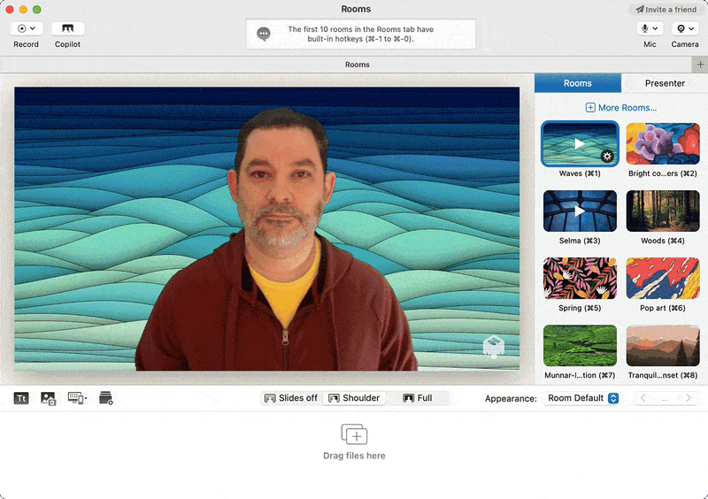Click the speech bubble hint icon
The height and width of the screenshot is (499, 708).
263,35
